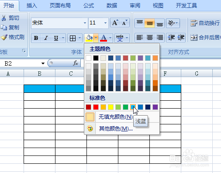Select standard yellow swatch
Screen dimensions: 221x173
[110, 107]
